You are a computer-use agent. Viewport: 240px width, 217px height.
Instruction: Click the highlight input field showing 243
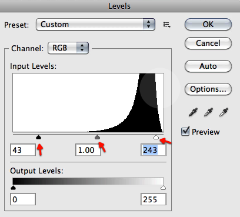[154, 150]
